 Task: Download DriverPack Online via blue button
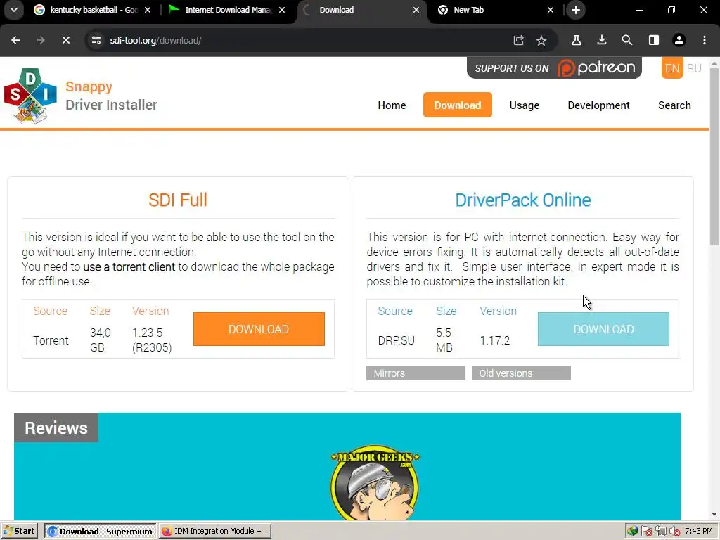coord(603,329)
